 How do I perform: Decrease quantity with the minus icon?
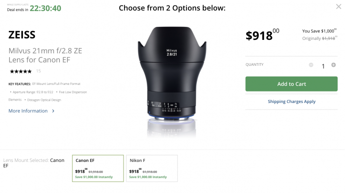[x=311, y=65]
